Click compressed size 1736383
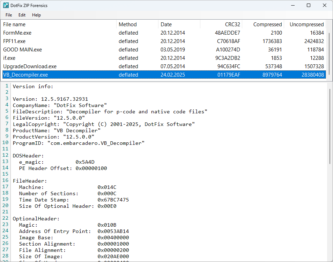Image resolution: width=333 pixels, height=262 pixels. tap(272, 41)
